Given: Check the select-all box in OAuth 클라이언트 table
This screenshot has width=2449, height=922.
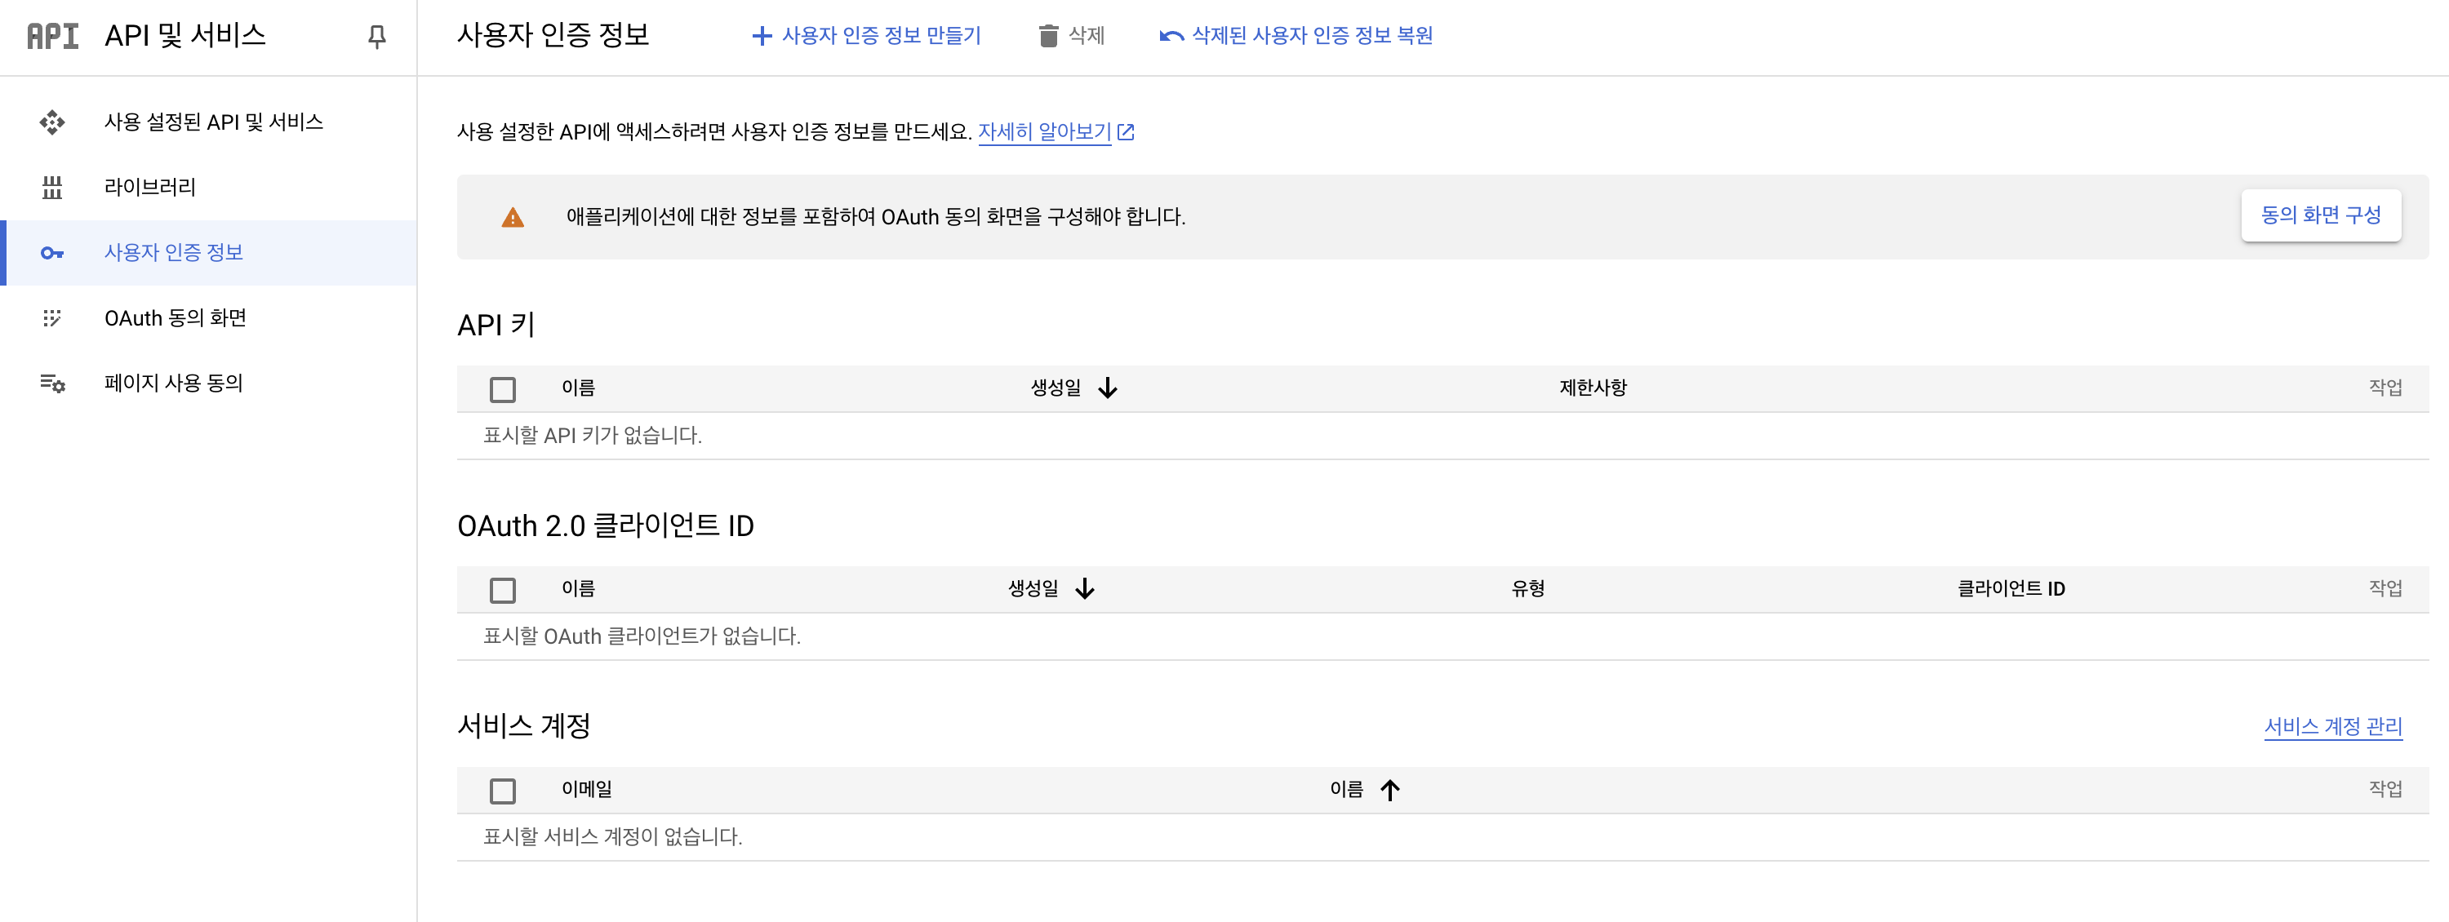Looking at the screenshot, I should 503,589.
